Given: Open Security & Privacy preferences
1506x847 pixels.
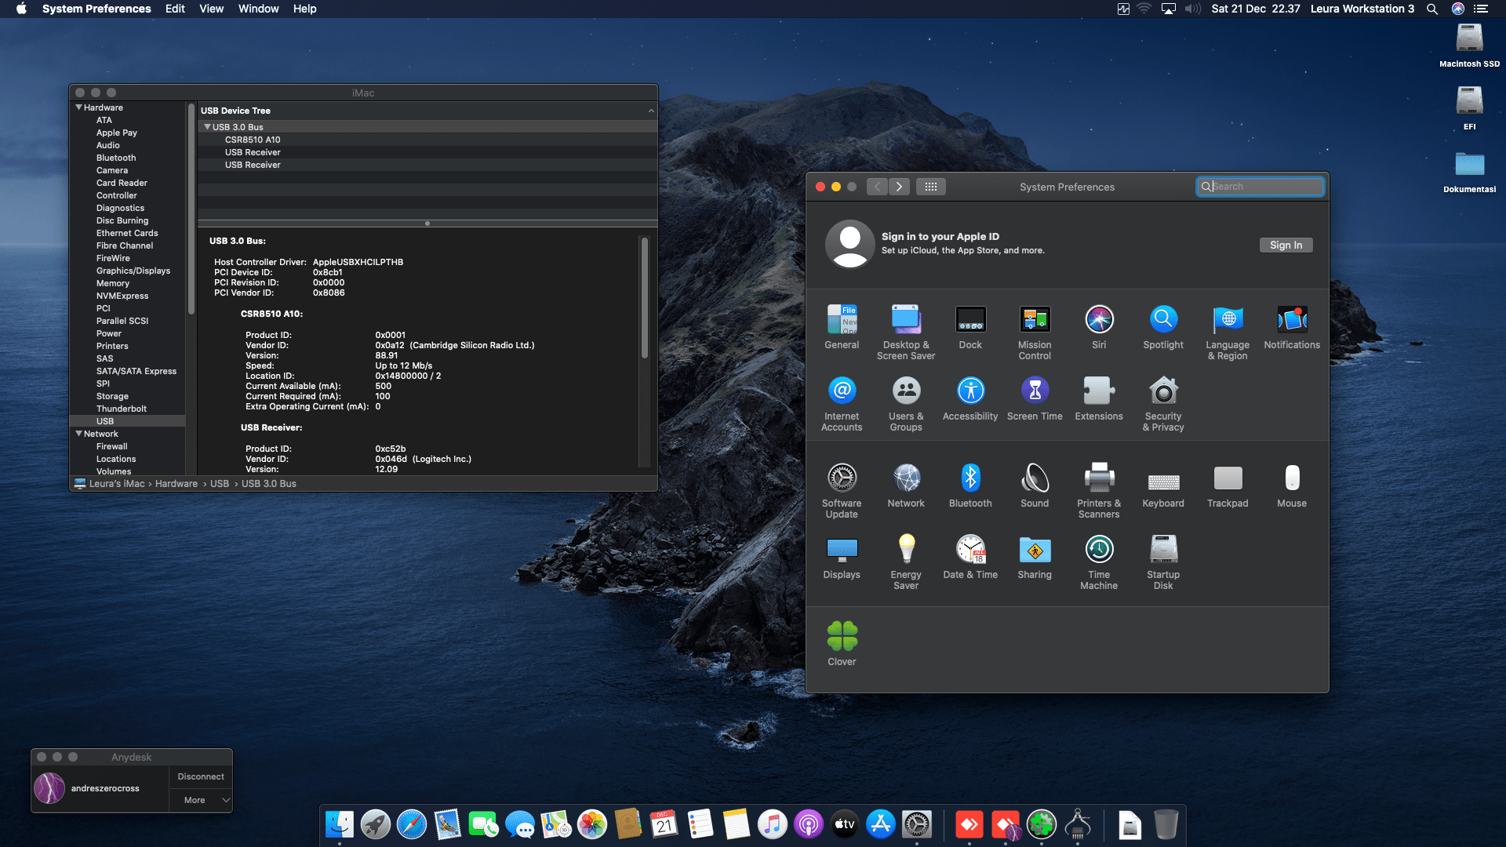Looking at the screenshot, I should point(1163,391).
